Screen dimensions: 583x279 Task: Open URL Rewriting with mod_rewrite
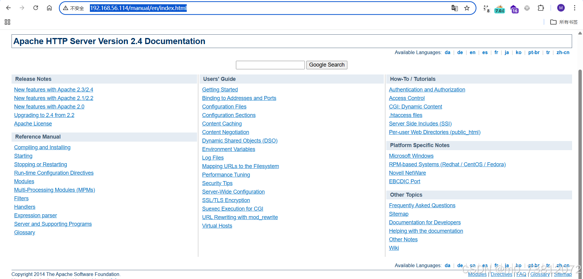240,217
